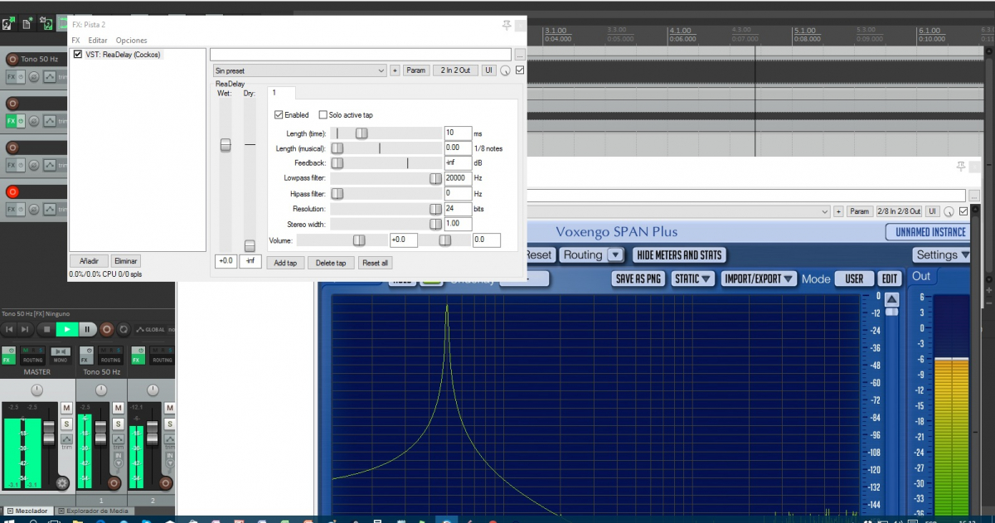This screenshot has height=523, width=995.
Task: Pin the FX: Pista 2 window
Action: coord(507,25)
